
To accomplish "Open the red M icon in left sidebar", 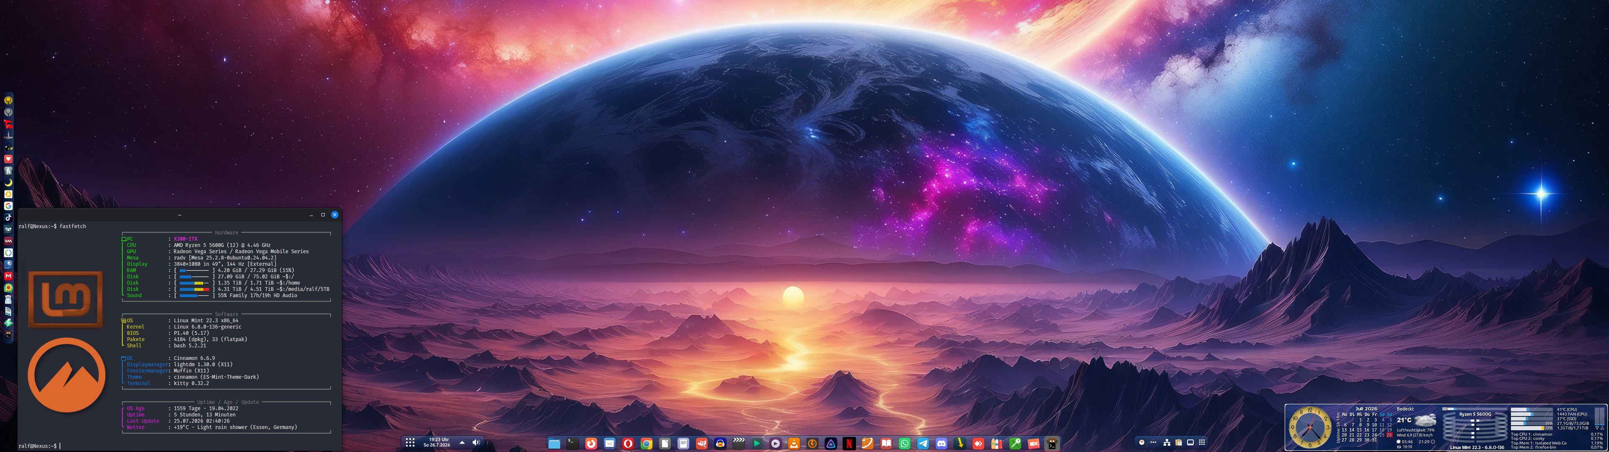I will (8, 276).
